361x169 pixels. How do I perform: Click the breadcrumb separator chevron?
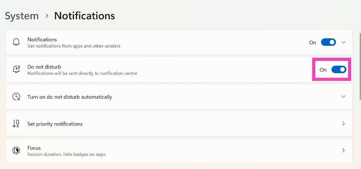(x=47, y=16)
